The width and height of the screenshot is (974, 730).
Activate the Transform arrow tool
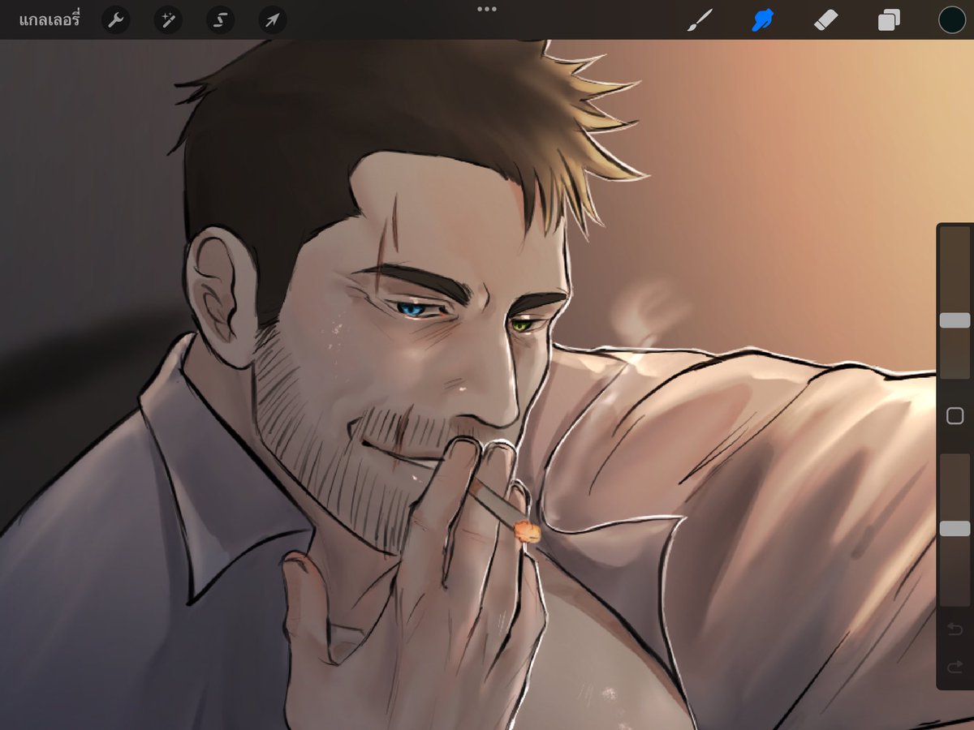coord(273,20)
